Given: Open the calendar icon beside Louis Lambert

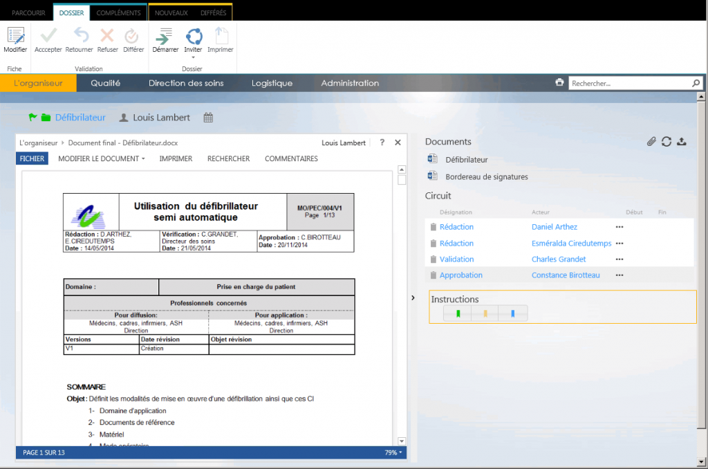Looking at the screenshot, I should (x=208, y=118).
